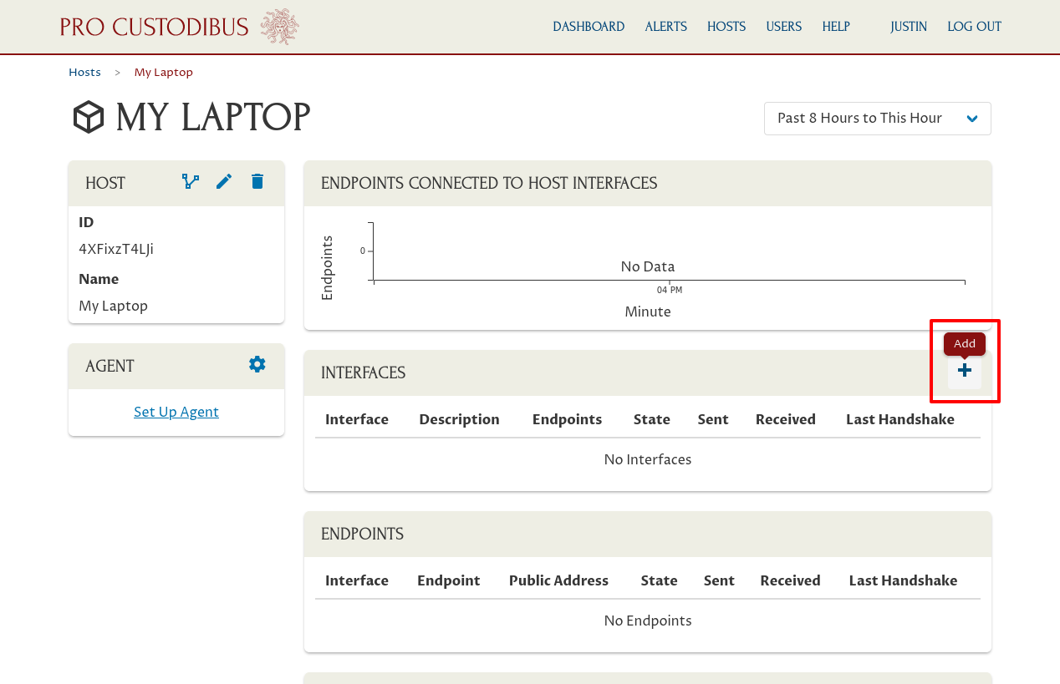Image resolution: width=1060 pixels, height=684 pixels.
Task: Open the Help menu item
Action: coord(836,27)
